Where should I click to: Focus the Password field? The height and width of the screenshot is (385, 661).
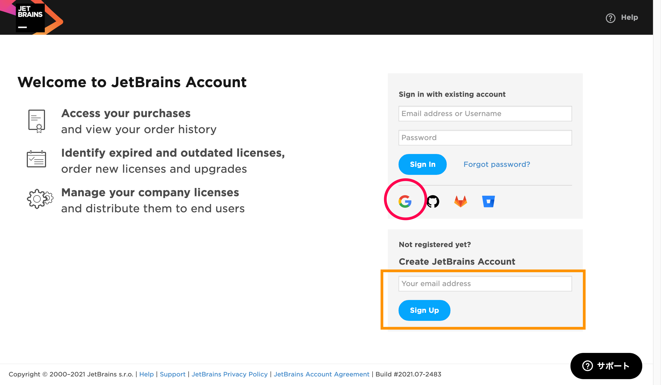pyautogui.click(x=485, y=138)
